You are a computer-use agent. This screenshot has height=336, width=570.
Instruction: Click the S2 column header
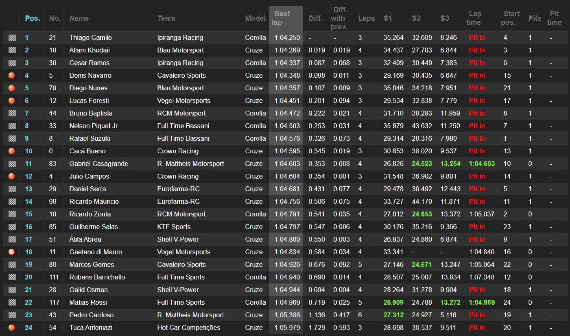coord(416,18)
